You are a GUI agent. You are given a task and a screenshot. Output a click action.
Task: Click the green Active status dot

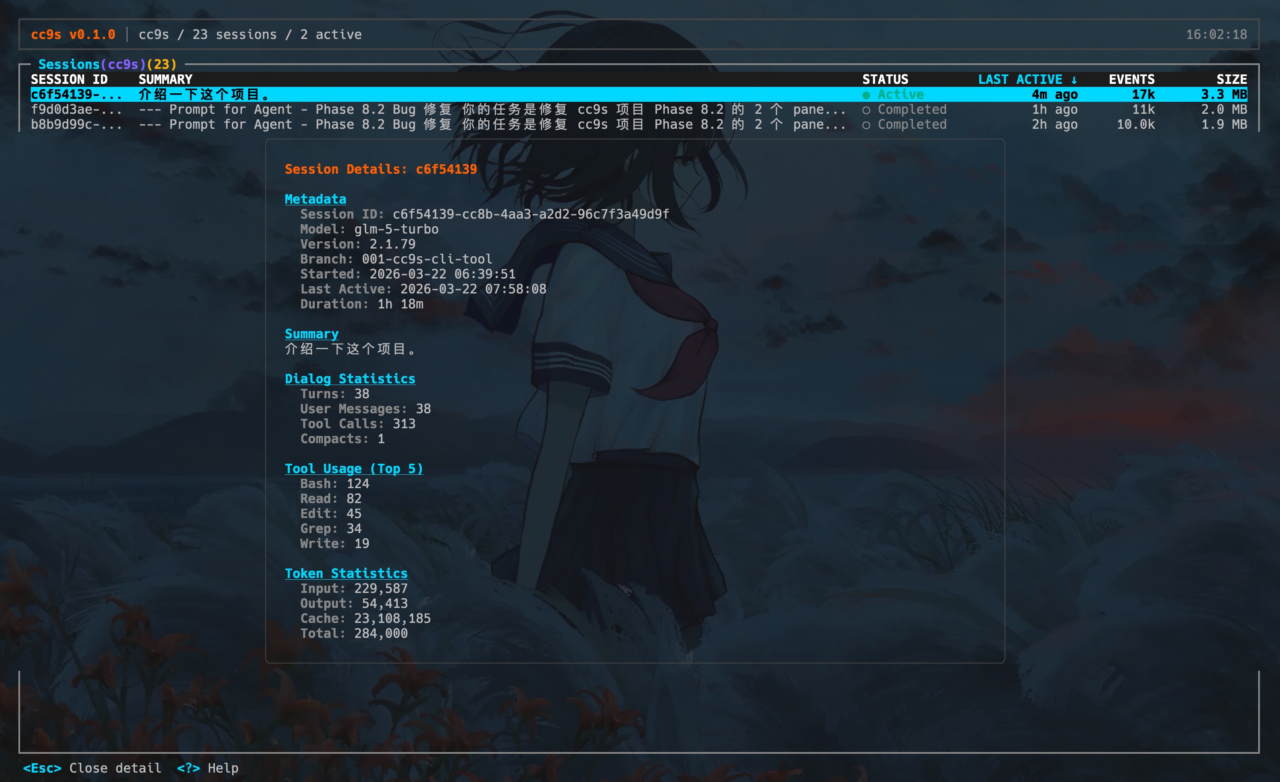pyautogui.click(x=866, y=95)
